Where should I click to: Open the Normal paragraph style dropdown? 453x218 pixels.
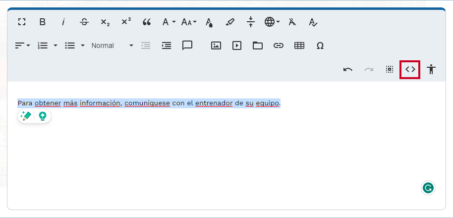click(x=113, y=45)
